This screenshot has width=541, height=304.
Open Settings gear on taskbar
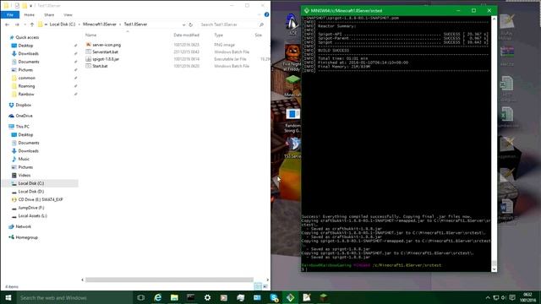click(207, 297)
